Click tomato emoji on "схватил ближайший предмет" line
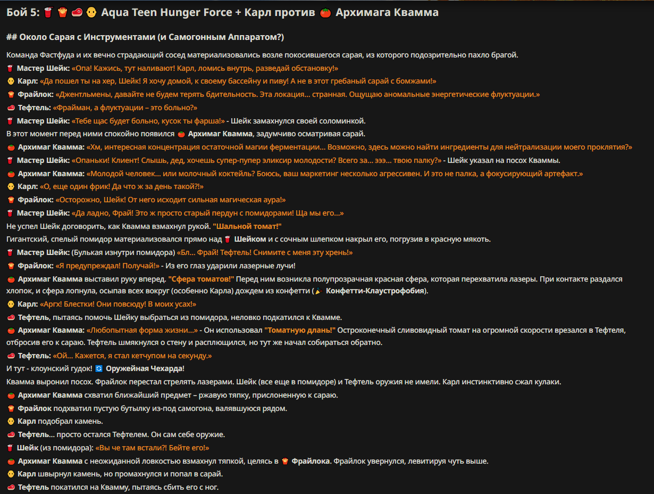 tap(11, 396)
